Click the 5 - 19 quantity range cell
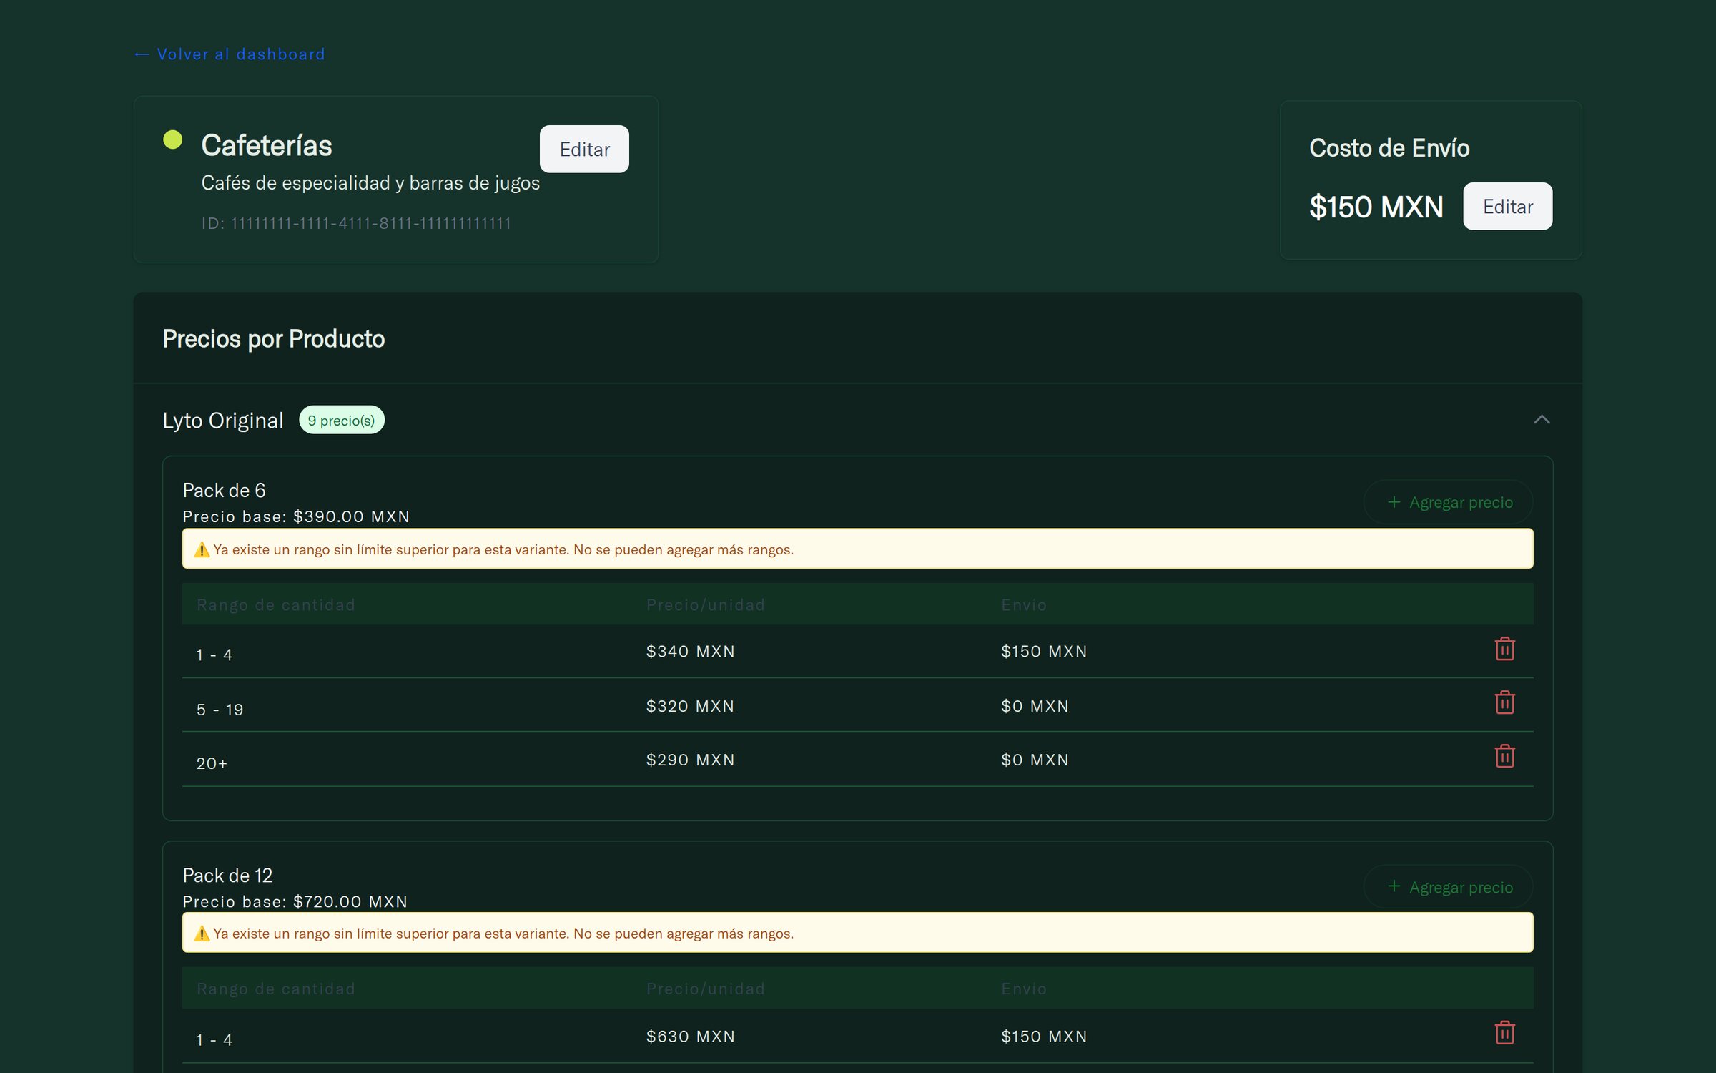This screenshot has height=1073, width=1716. 220,710
